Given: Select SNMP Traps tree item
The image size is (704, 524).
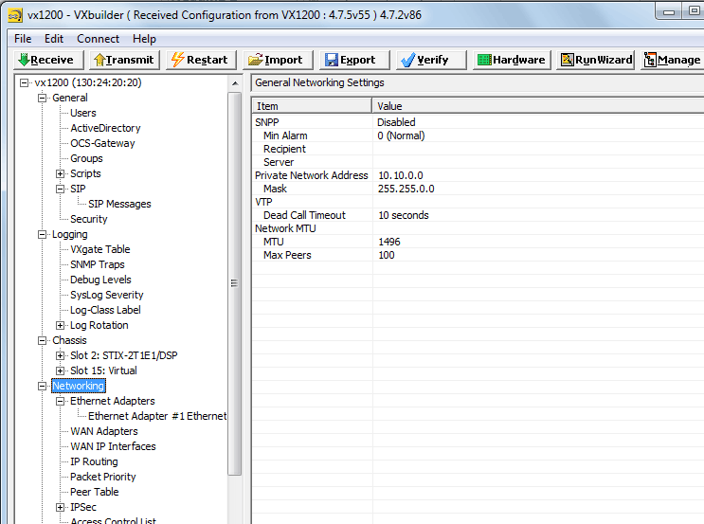Looking at the screenshot, I should click(x=97, y=264).
